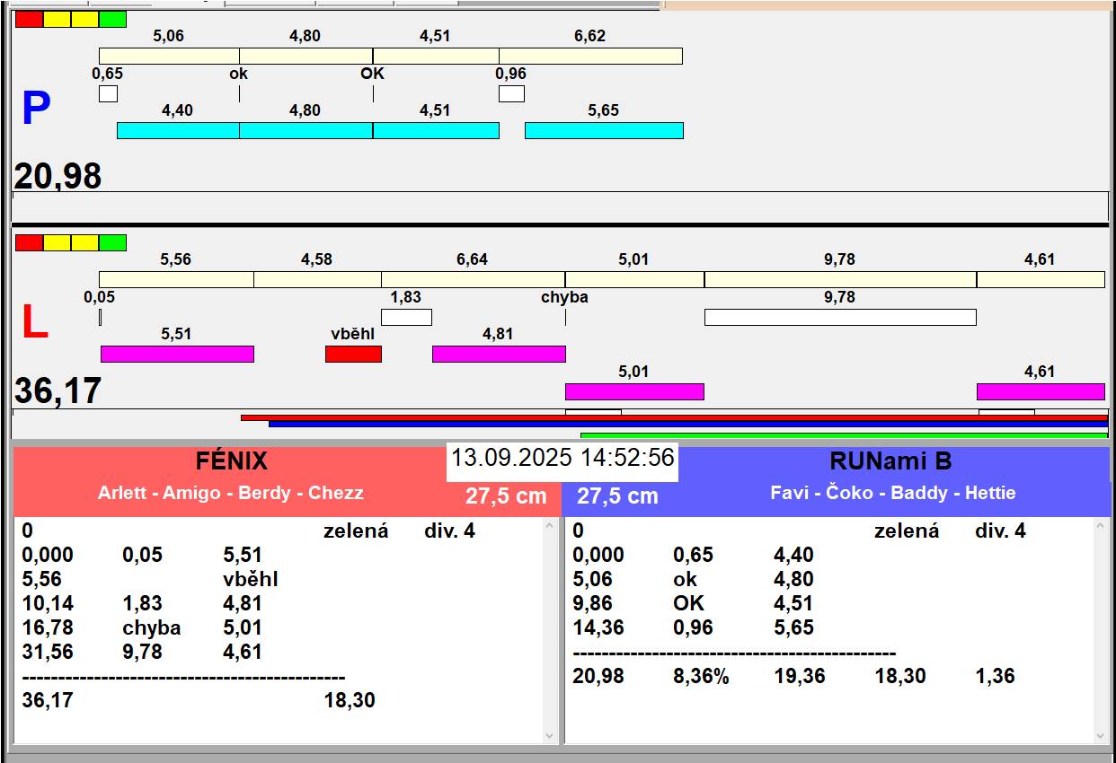The height and width of the screenshot is (763, 1116).
Task: Click the red vběhl error bar
Action: [353, 355]
